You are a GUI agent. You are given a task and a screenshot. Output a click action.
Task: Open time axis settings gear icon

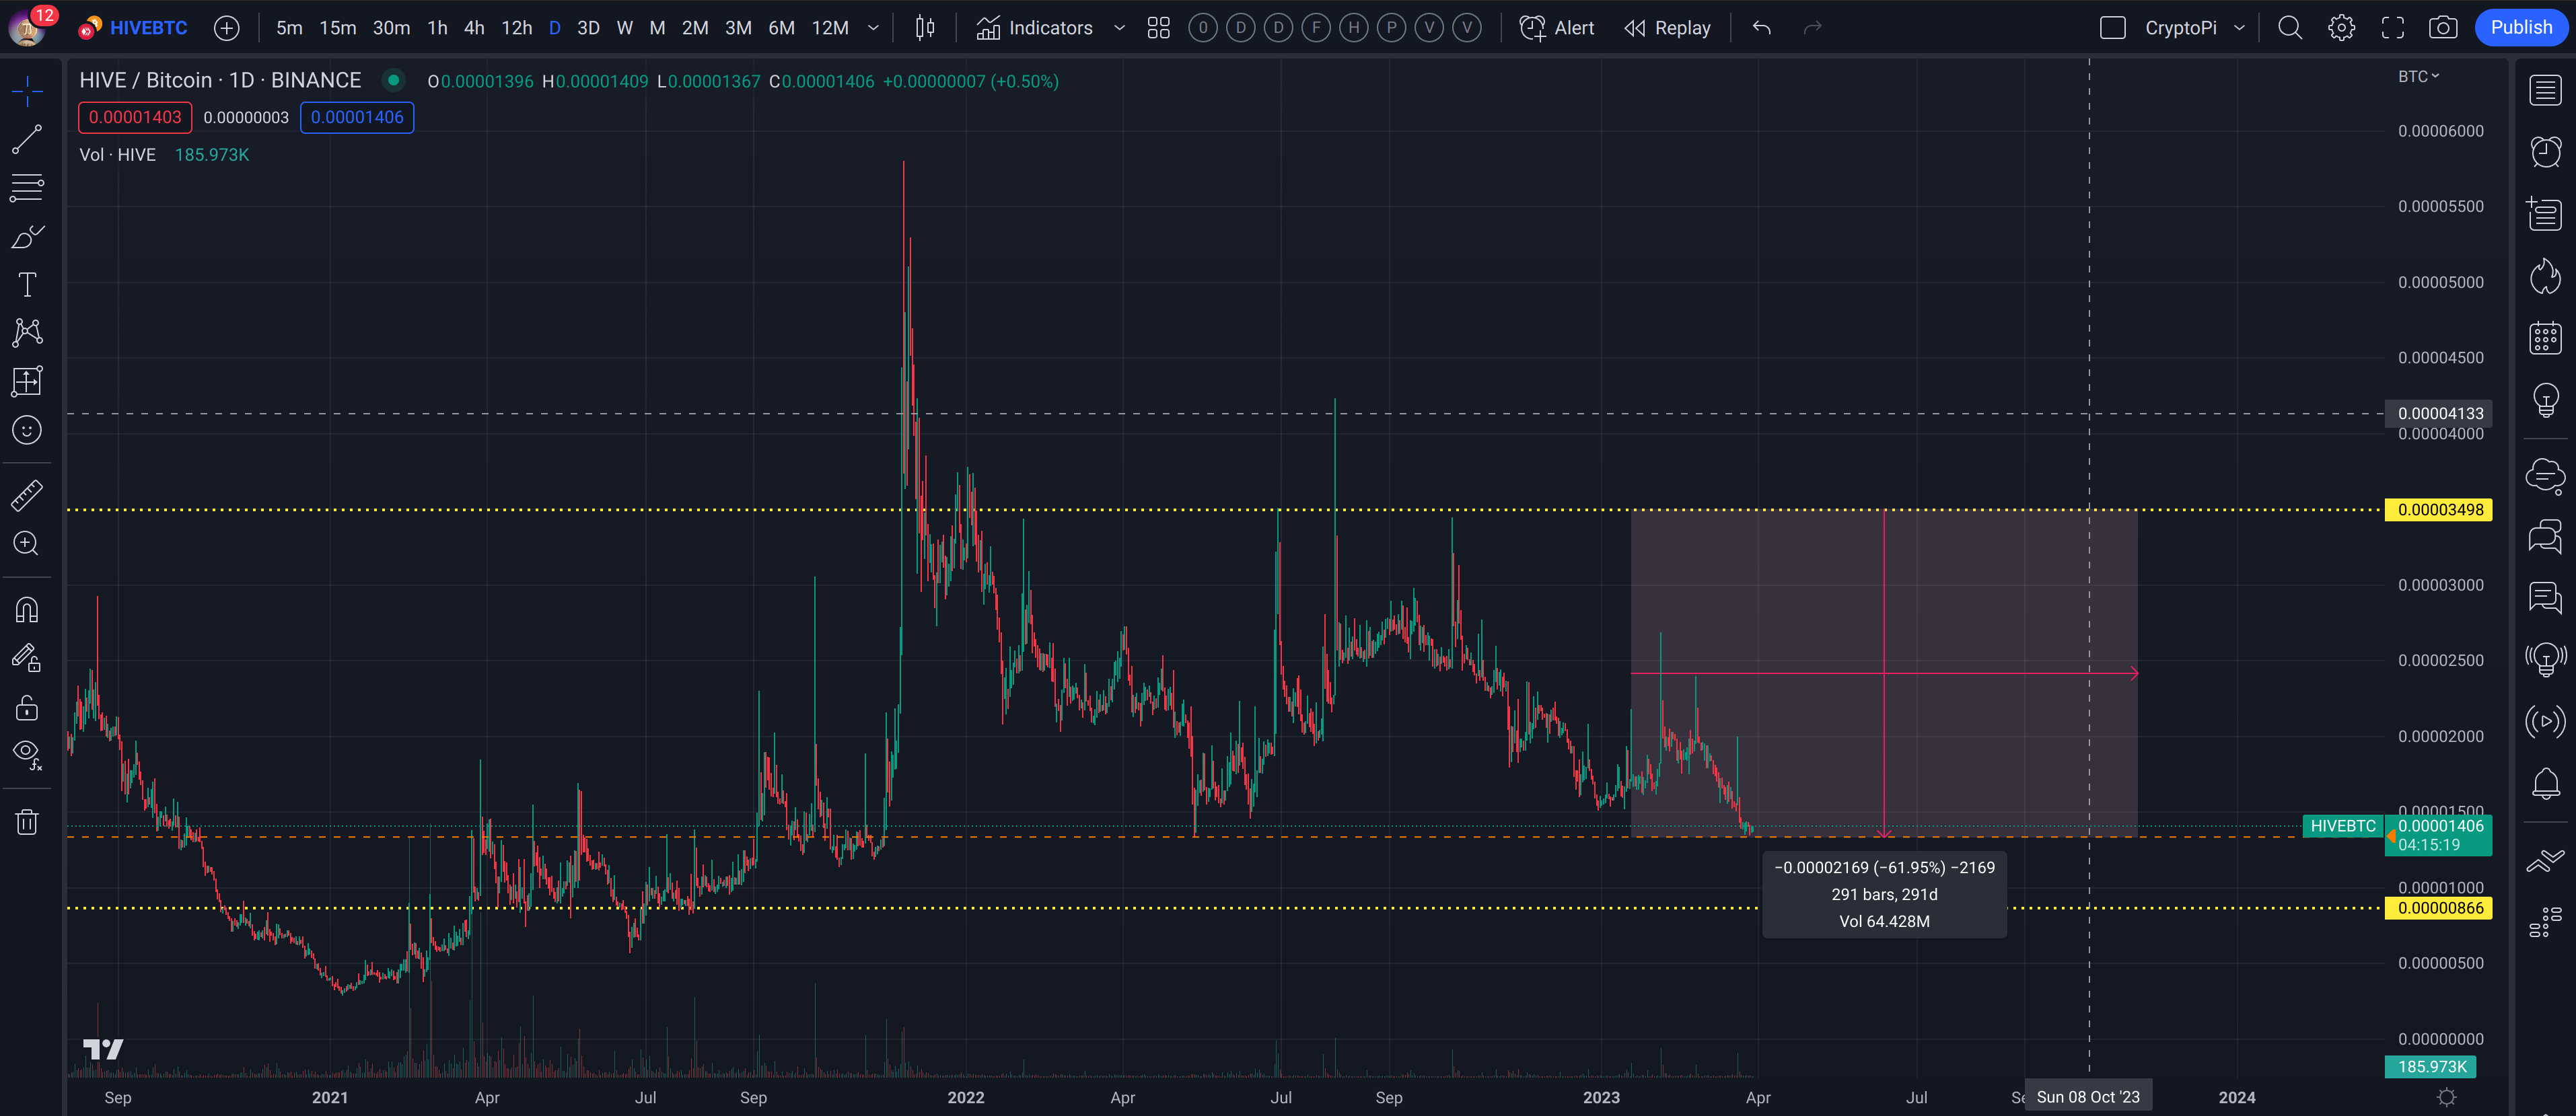[x=2446, y=1097]
